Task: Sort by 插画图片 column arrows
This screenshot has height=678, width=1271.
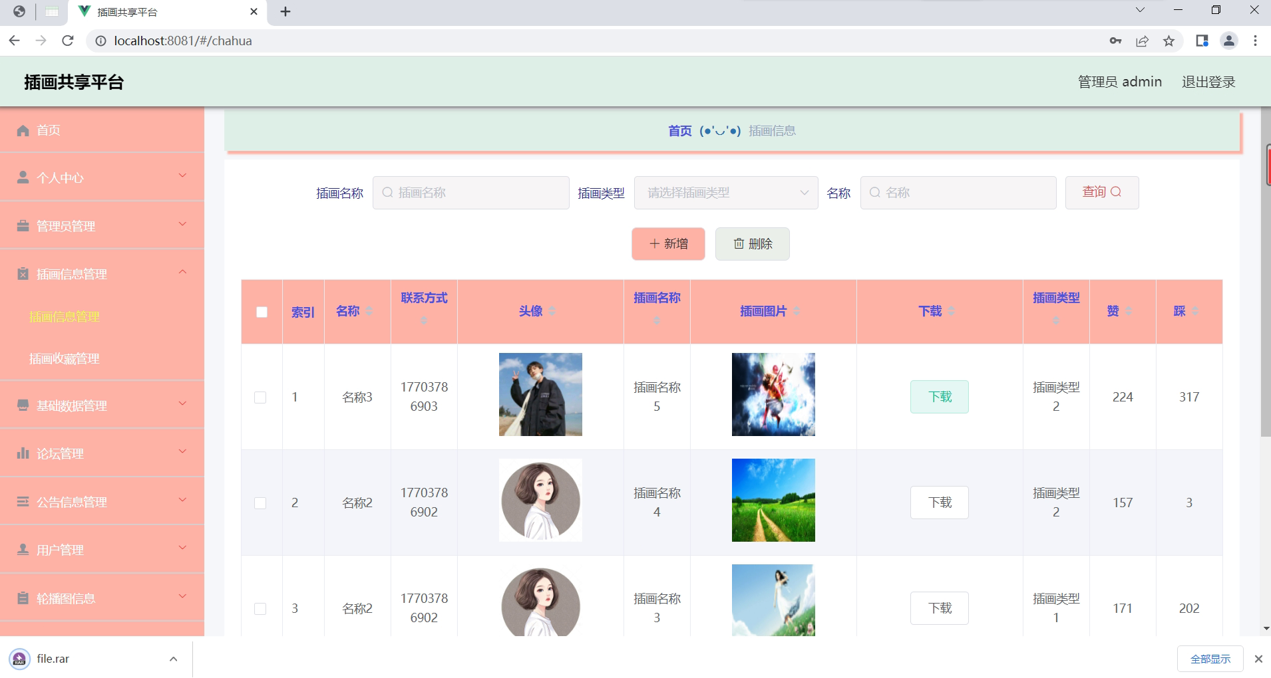Action: point(797,311)
